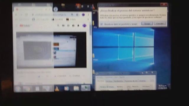Image resolution: width=189 pixels, height=106 pixels.
Task: Sort by the Descripción column in Task Manager
Action: coord(146,86)
